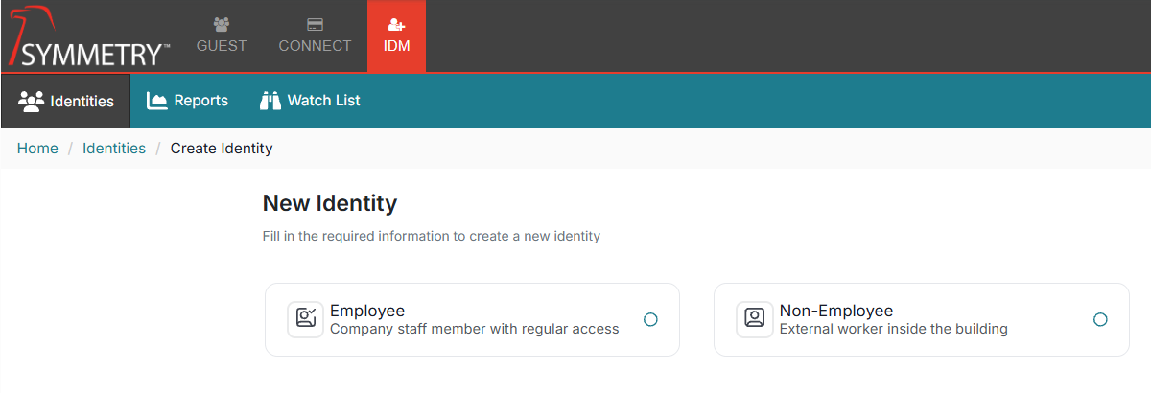This screenshot has height=393, width=1151.
Task: Open the GUEST module label
Action: click(222, 46)
